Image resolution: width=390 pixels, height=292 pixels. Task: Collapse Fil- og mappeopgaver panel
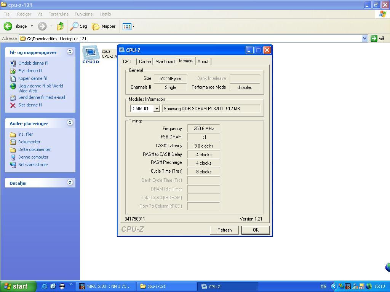click(70, 52)
